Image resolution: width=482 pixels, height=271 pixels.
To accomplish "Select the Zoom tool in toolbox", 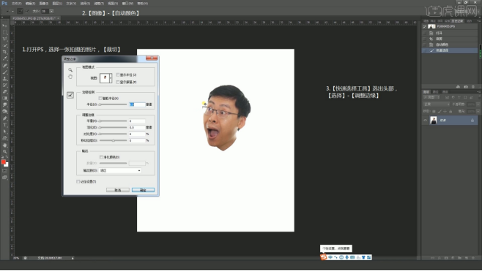I will tap(4, 151).
